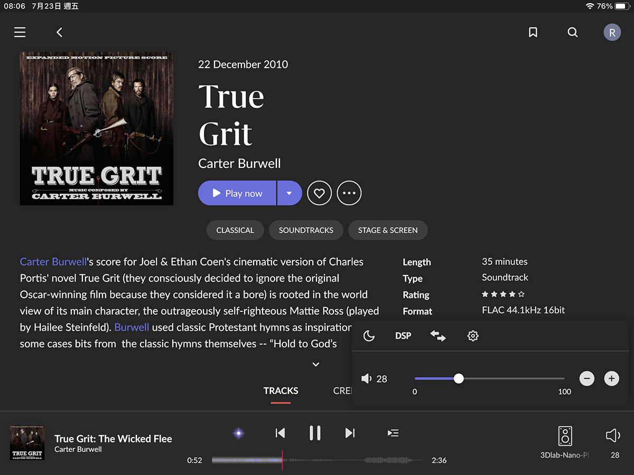
Task: Follow the Burwell link in review text
Action: point(132,327)
